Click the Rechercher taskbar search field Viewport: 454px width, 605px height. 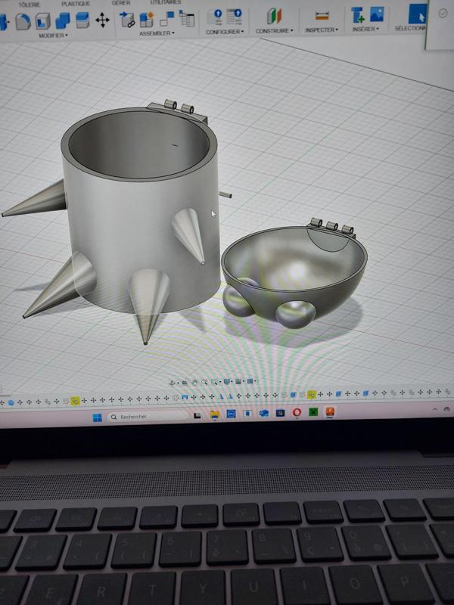(149, 417)
